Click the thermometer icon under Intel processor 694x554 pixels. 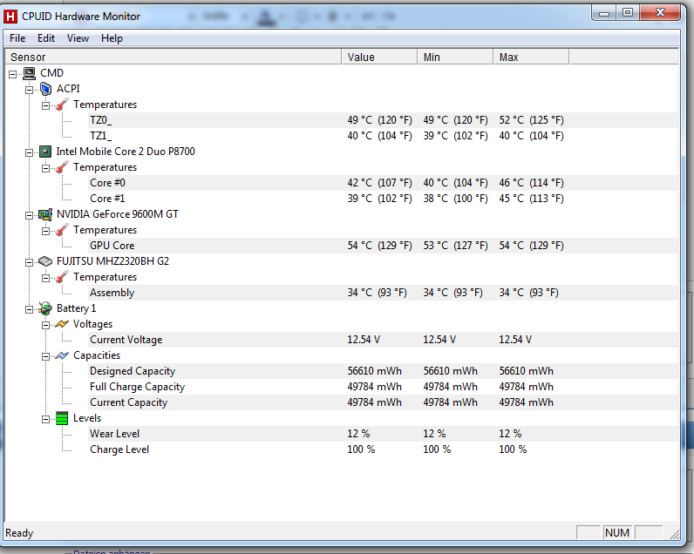[62, 167]
